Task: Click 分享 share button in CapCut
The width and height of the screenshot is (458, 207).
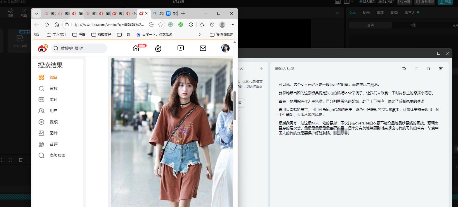Action: tap(404, 2)
